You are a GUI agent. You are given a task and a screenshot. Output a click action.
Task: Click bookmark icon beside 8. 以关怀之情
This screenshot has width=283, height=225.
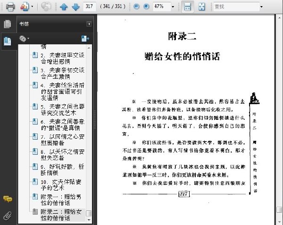pyautogui.click(x=35, y=151)
